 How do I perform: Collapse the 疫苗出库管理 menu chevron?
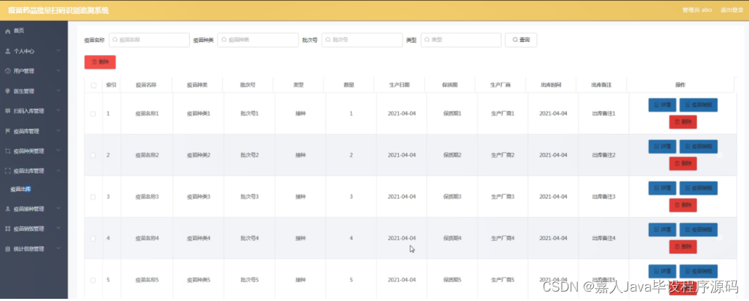(x=58, y=170)
